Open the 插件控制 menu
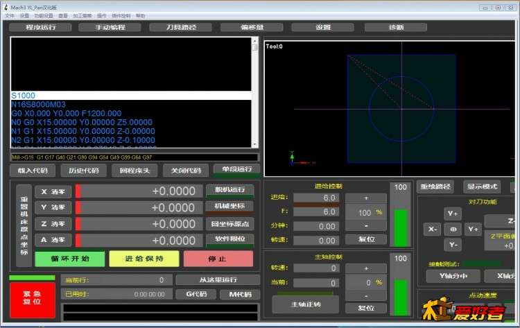This screenshot has height=328, width=520. point(121,15)
